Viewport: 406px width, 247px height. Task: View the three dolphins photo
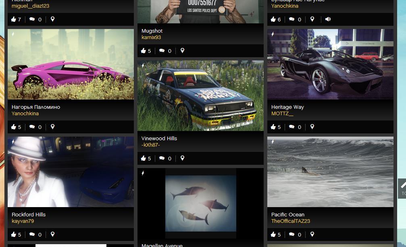click(200, 203)
